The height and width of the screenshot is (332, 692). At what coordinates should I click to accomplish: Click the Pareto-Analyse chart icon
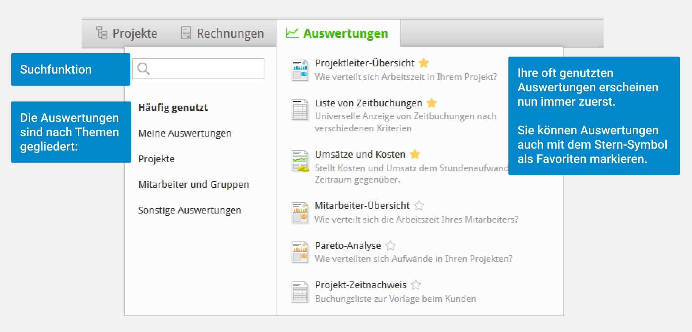coord(300,252)
